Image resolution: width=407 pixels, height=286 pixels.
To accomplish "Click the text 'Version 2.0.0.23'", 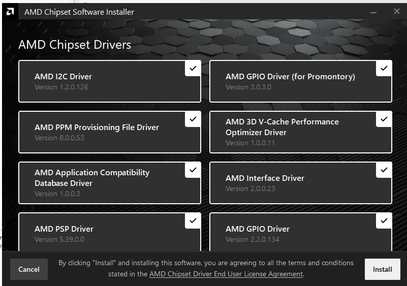I will pos(250,188).
